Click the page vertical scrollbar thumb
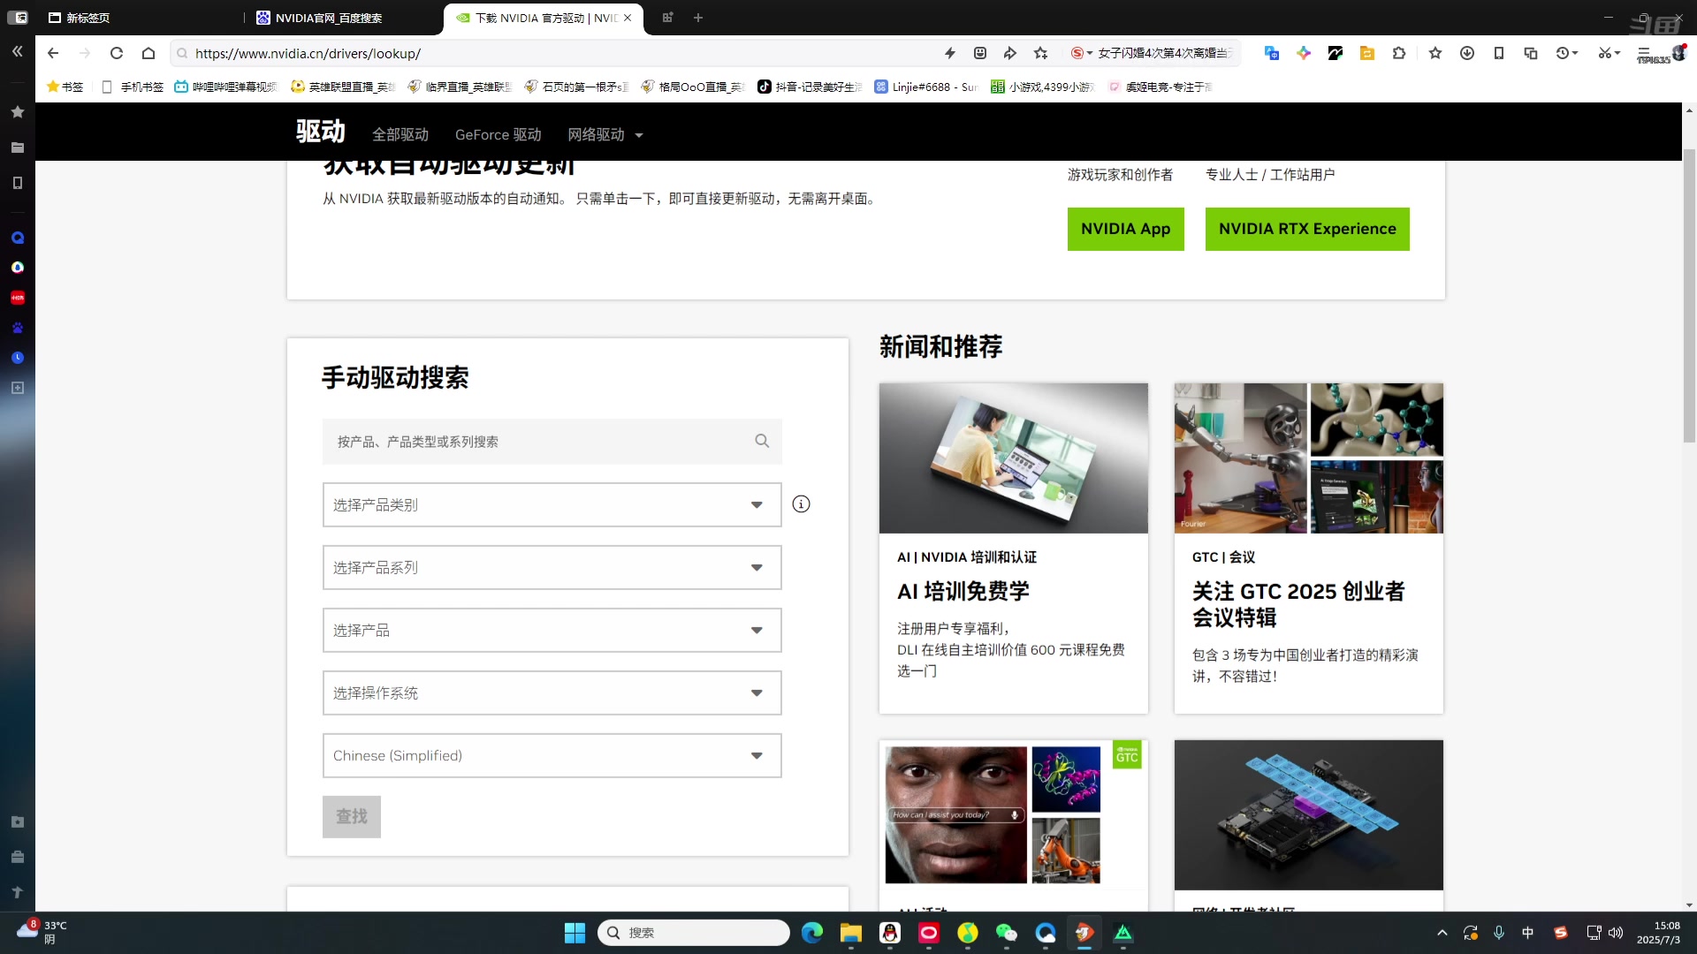The image size is (1697, 954). [1689, 296]
